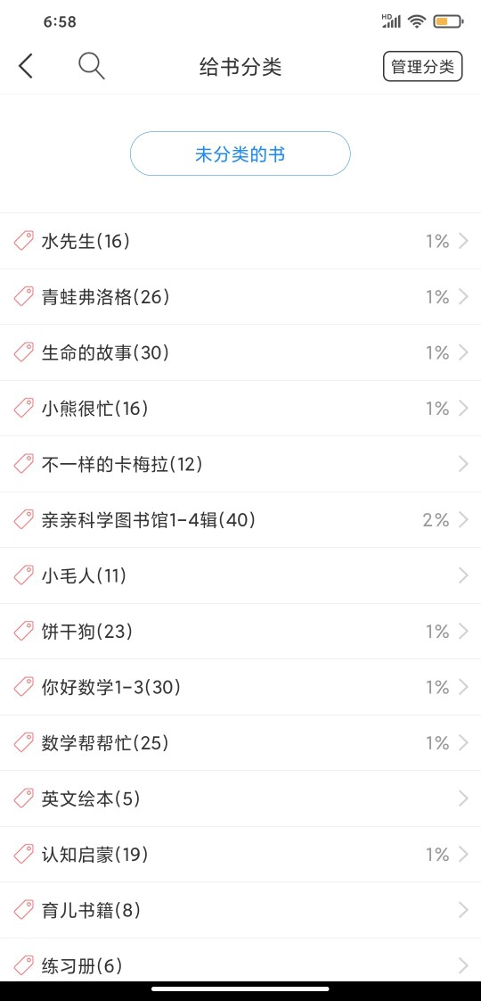The width and height of the screenshot is (481, 1001).
Task: Open the 亲亲科学图书馆1-4辑 category
Action: tap(240, 520)
